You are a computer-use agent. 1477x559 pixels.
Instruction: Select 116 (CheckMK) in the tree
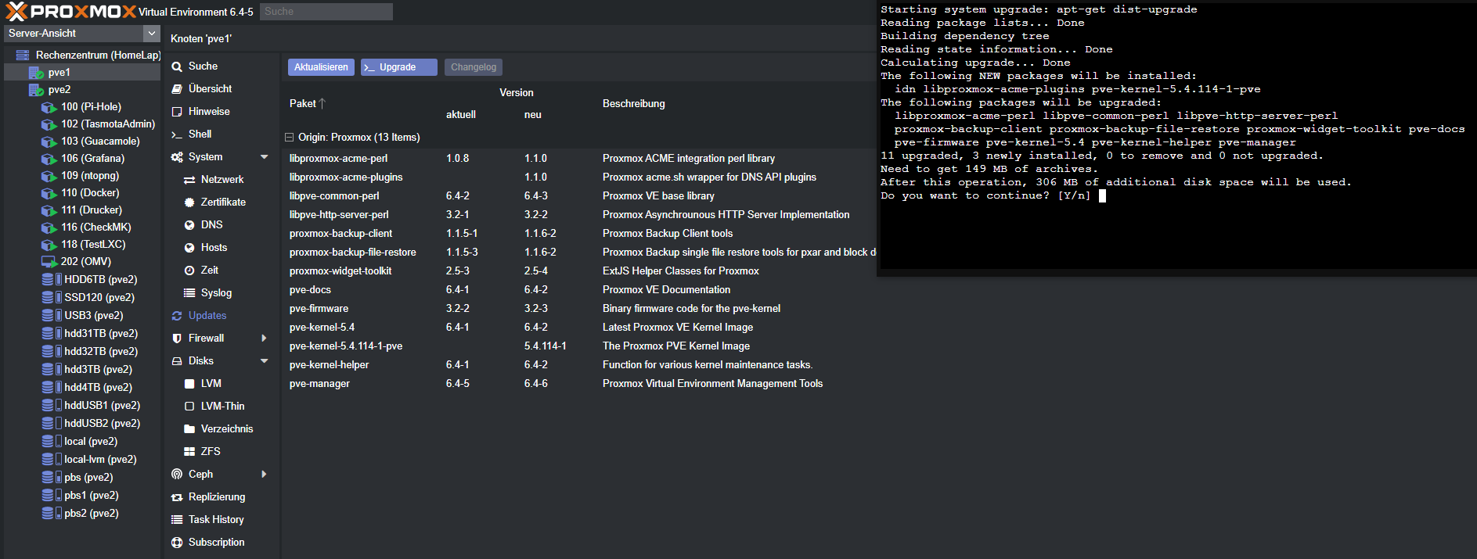[x=95, y=228]
